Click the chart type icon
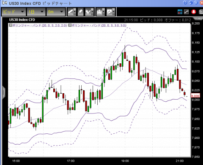This screenshot has height=165, width=203. 110,12
